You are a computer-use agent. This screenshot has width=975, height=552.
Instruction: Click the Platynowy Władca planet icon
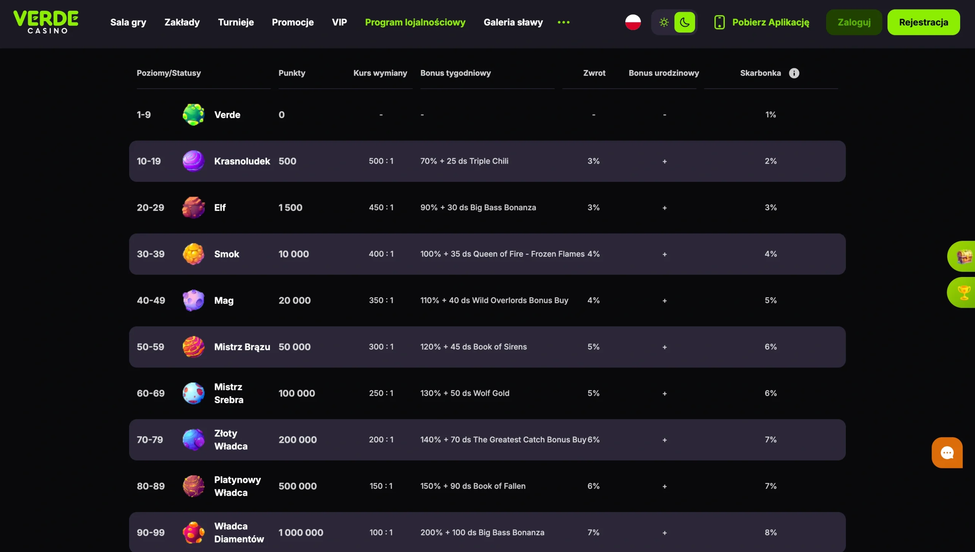(x=193, y=486)
